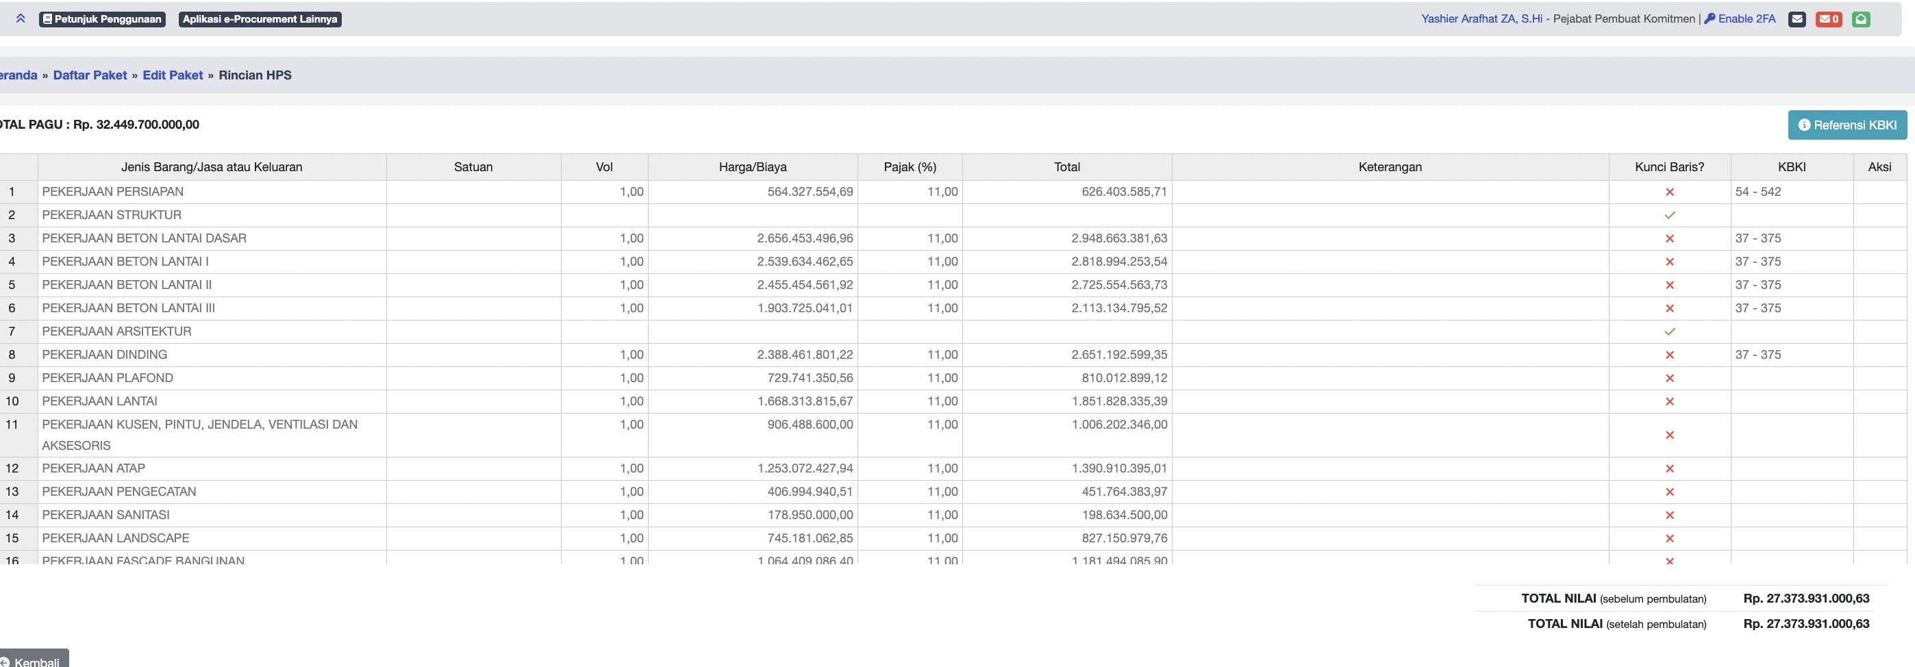Toggle row lock for PEKERJAAN DINDING

click(x=1670, y=355)
